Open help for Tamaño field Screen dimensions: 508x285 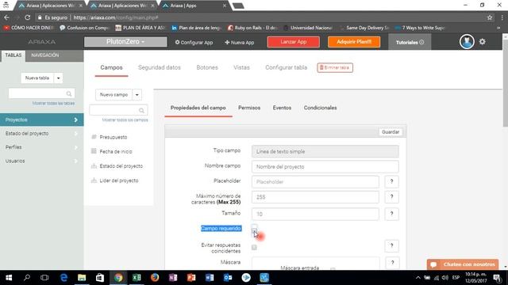(x=391, y=214)
